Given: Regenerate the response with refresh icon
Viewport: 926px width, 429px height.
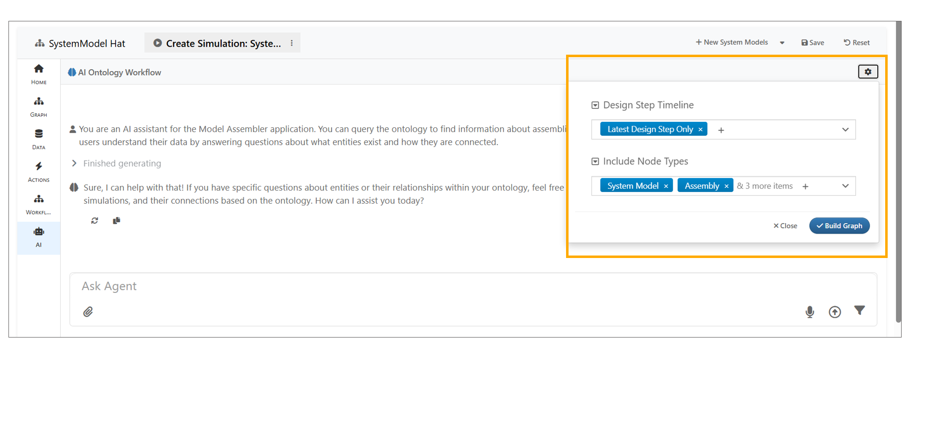Looking at the screenshot, I should (x=95, y=221).
